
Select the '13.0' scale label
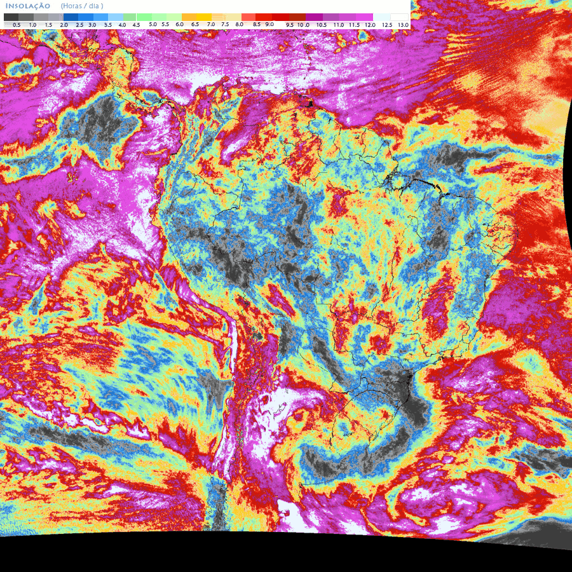click(x=403, y=25)
